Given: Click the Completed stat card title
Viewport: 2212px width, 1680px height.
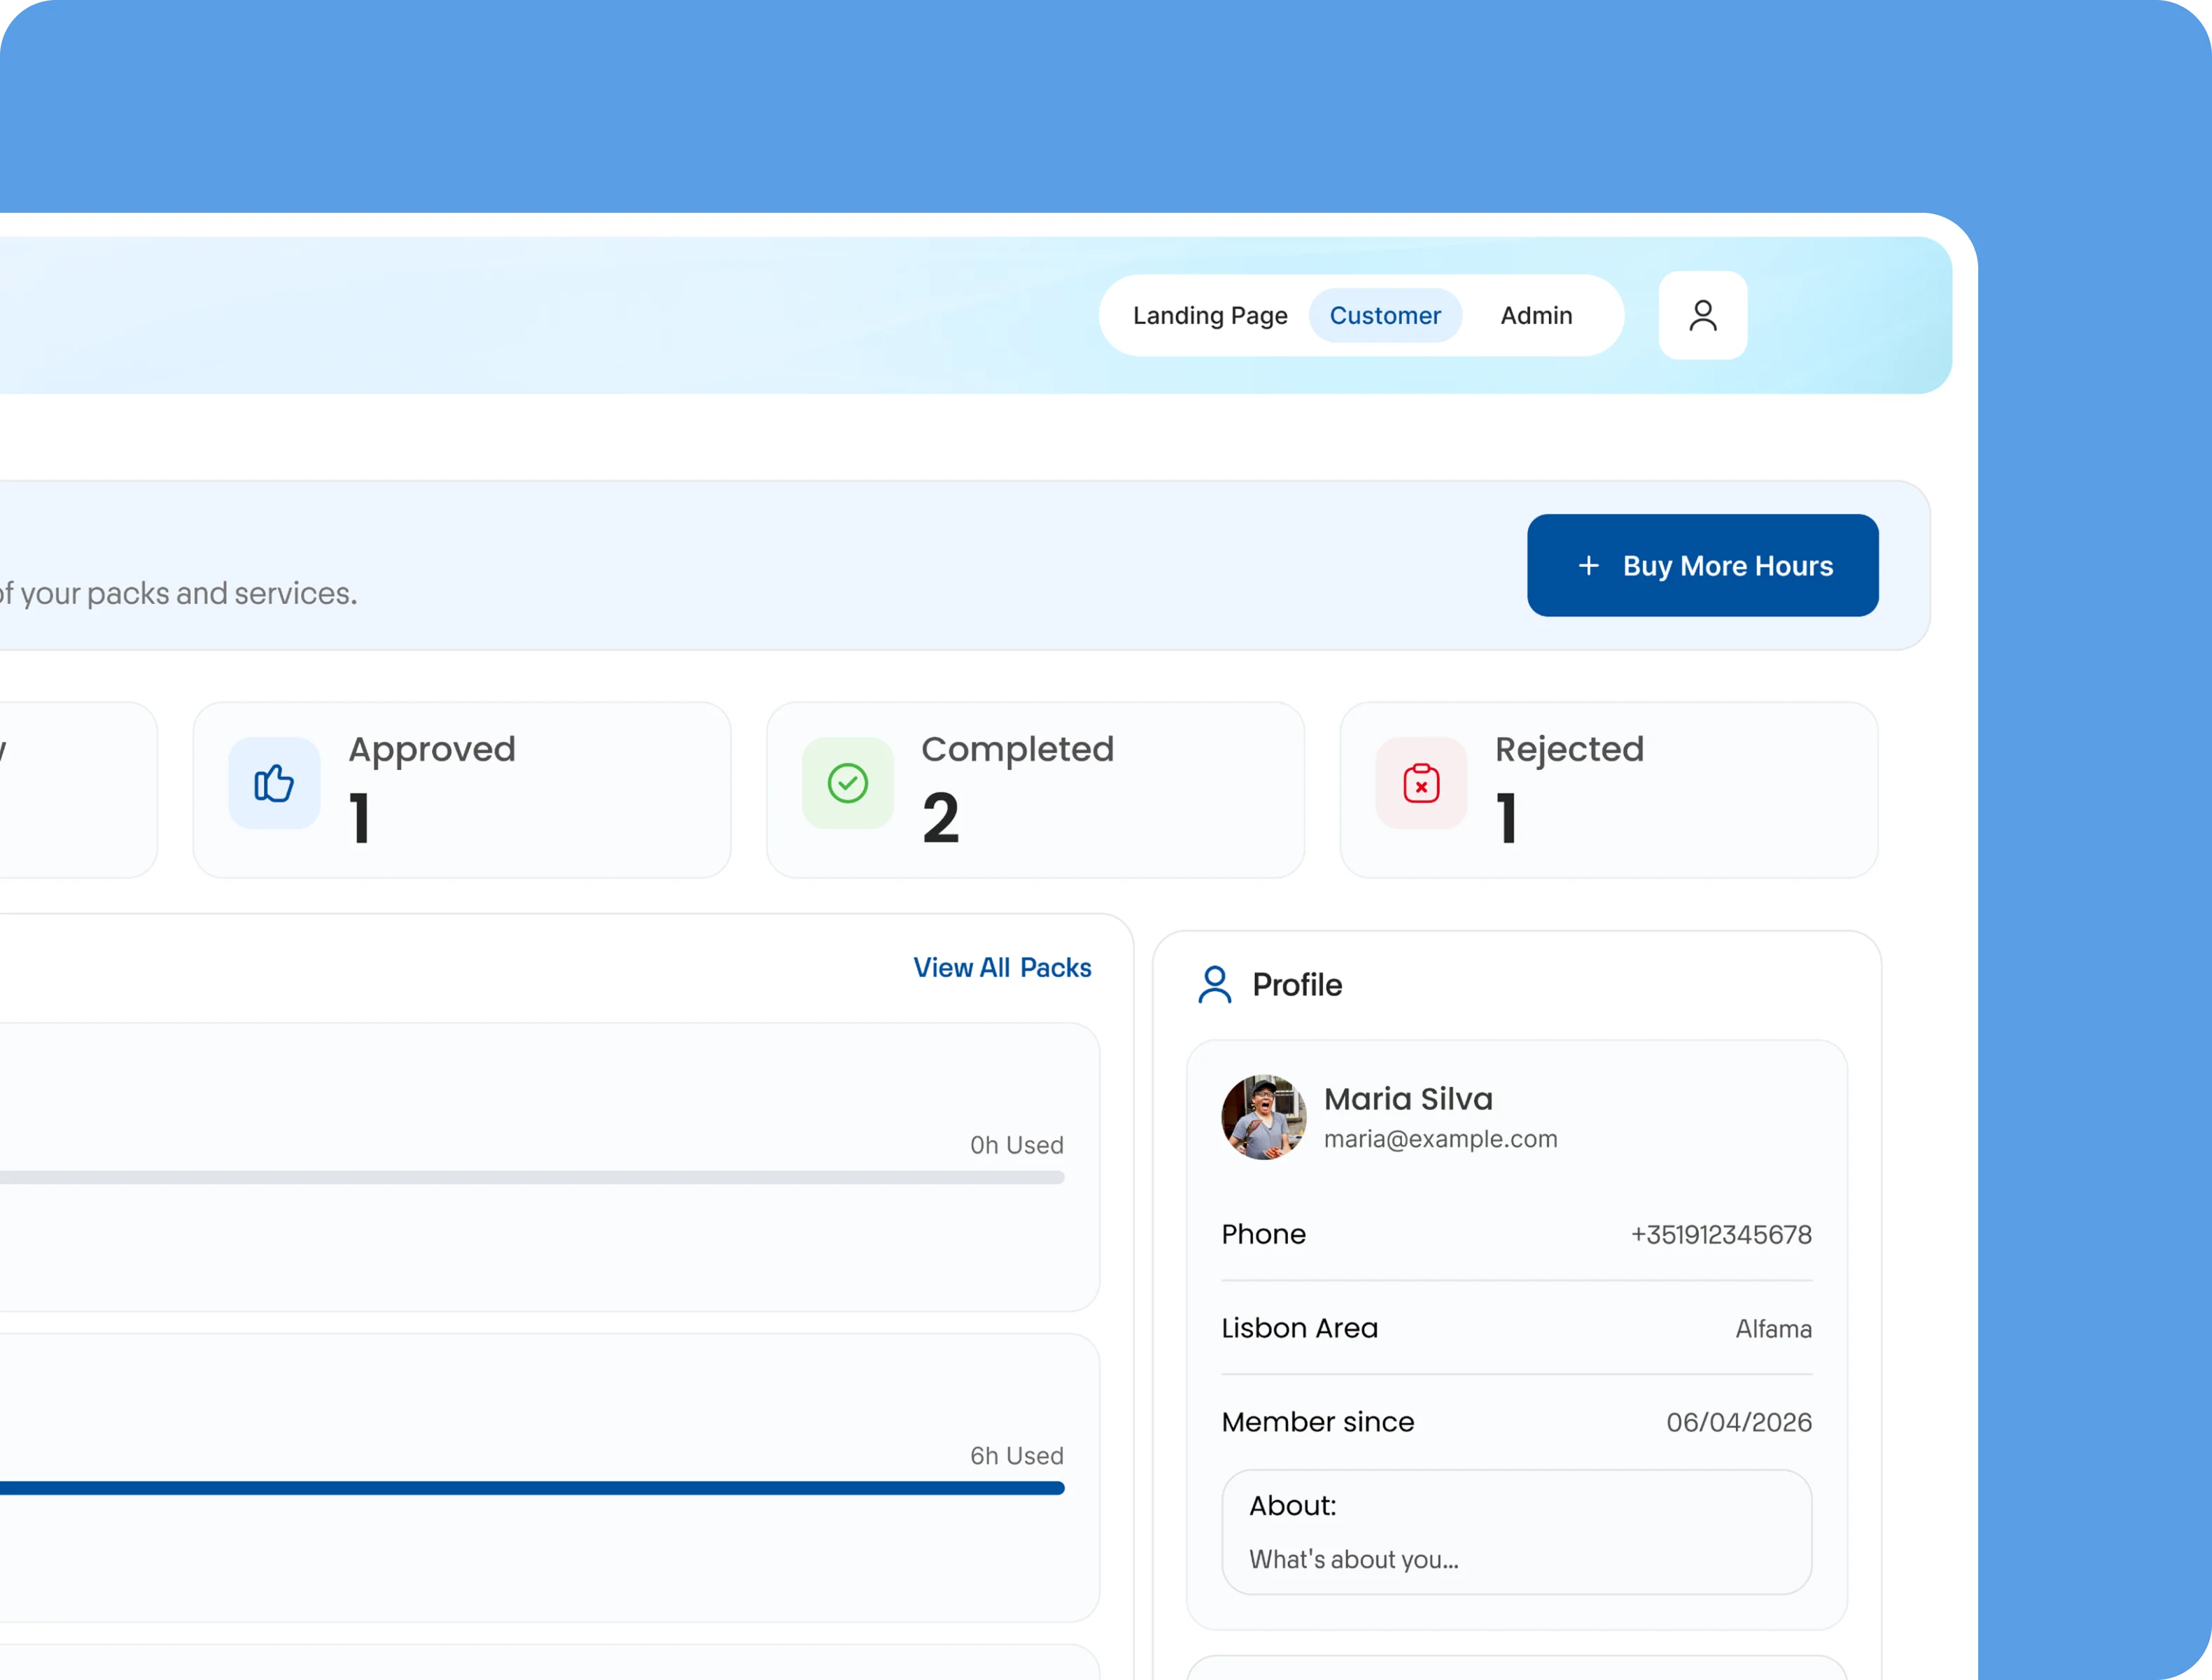Looking at the screenshot, I should click(1017, 749).
